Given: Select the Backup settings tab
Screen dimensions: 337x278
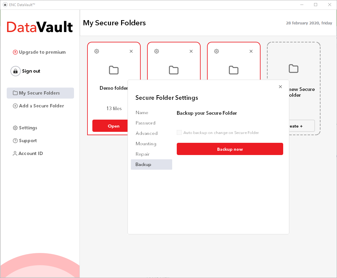Looking at the screenshot, I should pos(151,164).
